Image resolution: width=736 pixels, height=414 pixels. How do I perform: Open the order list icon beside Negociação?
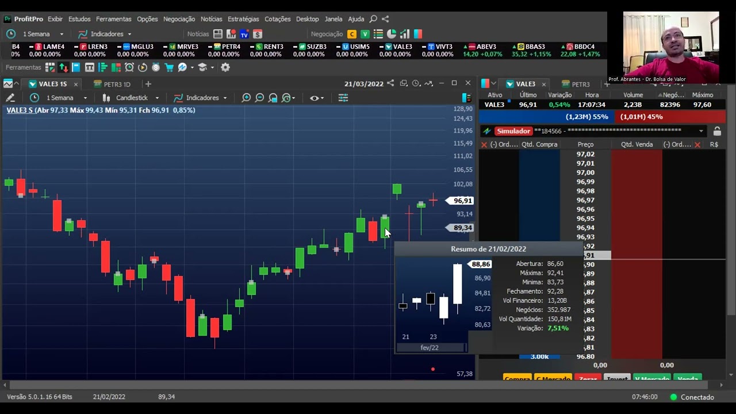[379, 34]
